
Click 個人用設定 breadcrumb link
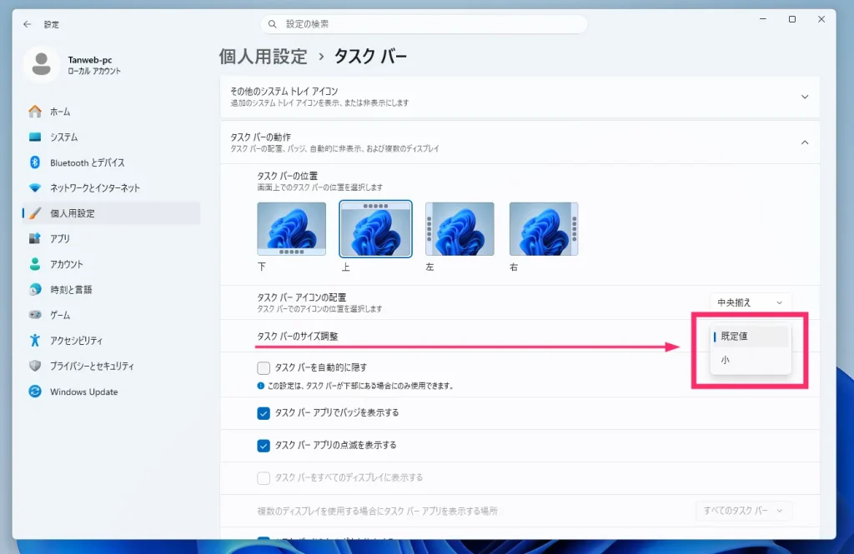point(264,57)
